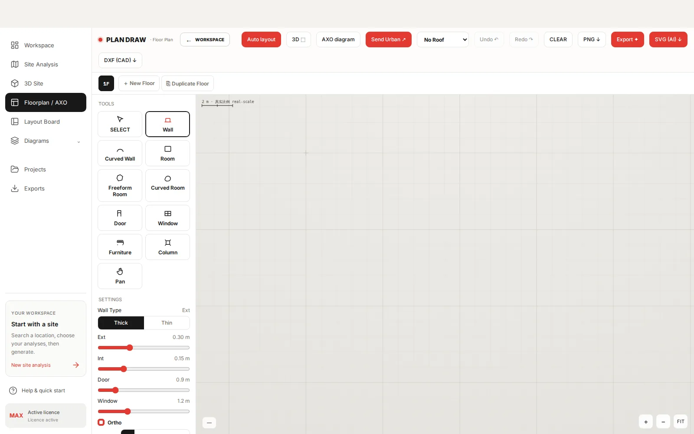Open the Exports section
Screen dimensions: 694x434
pos(46,188)
